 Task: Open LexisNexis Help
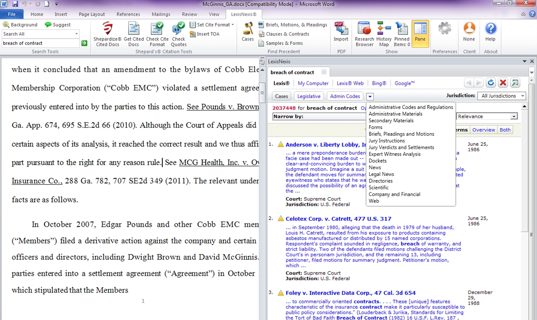pos(490,32)
